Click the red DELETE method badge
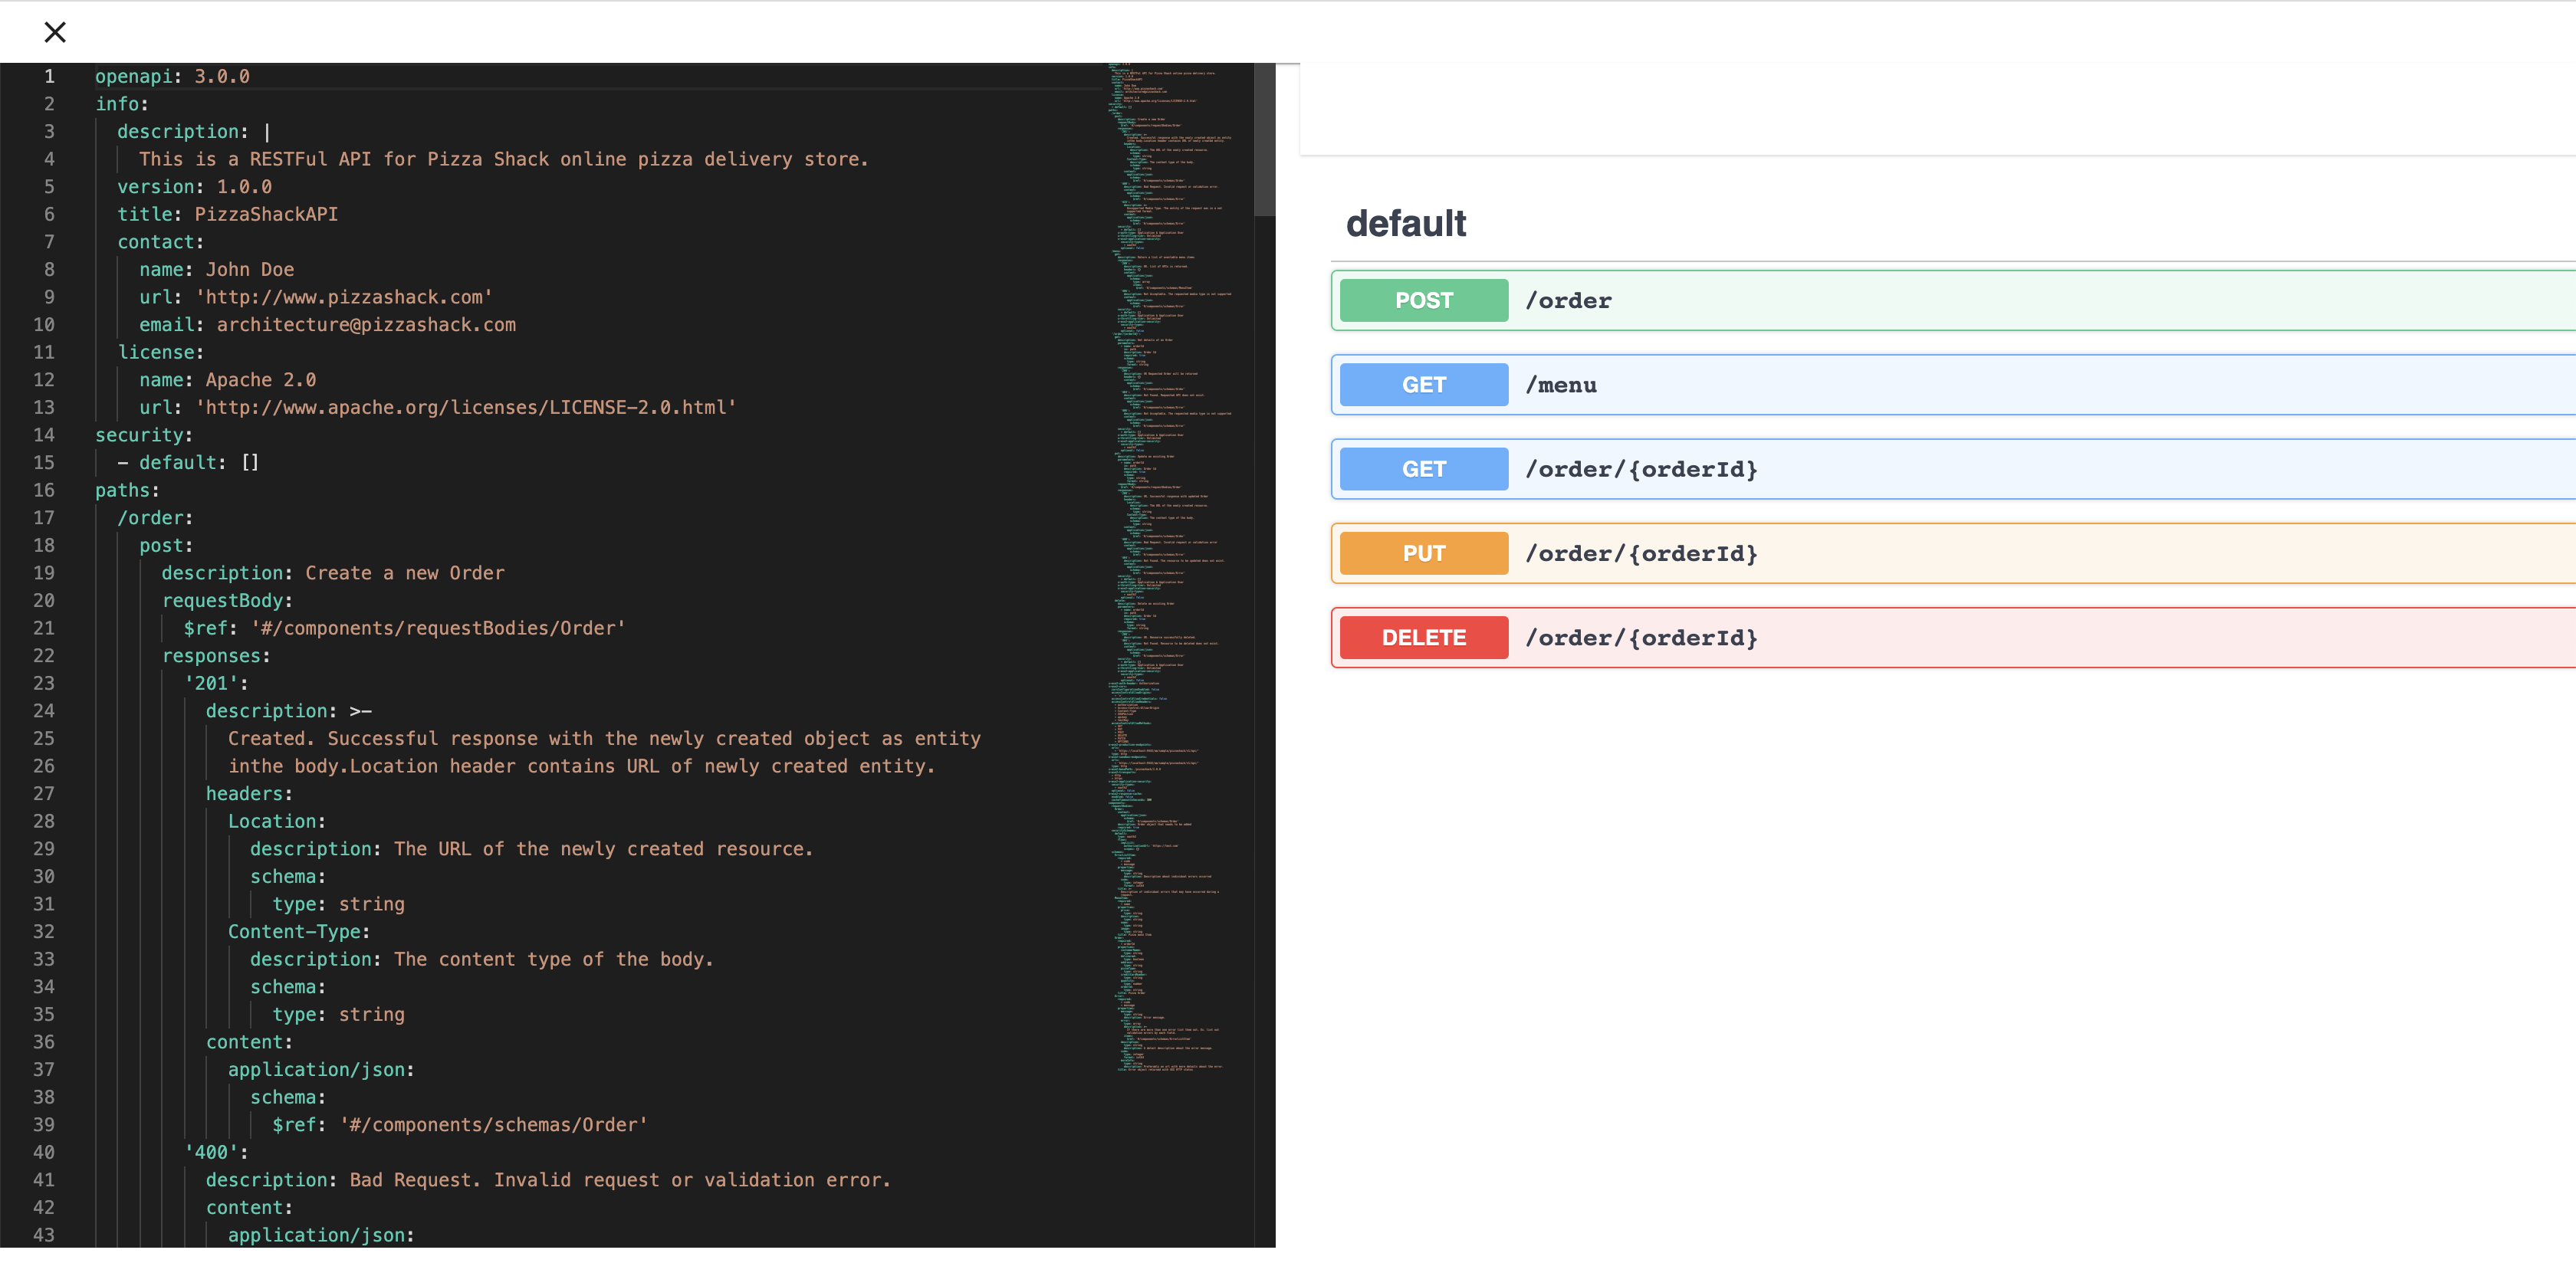This screenshot has height=1263, width=2576. tap(1422, 637)
